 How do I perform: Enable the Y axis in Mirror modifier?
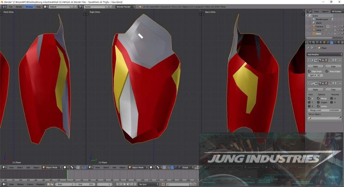coord(309,102)
